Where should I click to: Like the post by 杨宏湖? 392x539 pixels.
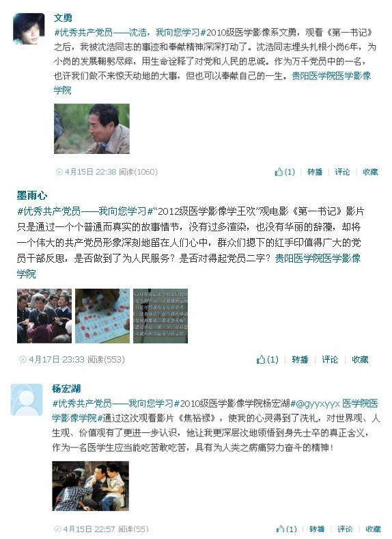pos(286,529)
